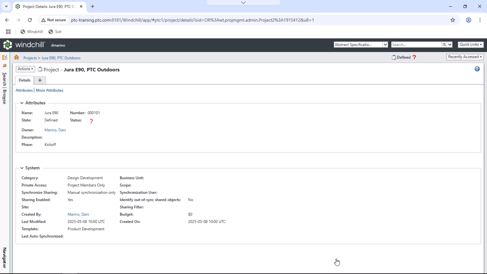The height and width of the screenshot is (274, 487).
Task: Select the budget value $0
Action: (x=190, y=215)
